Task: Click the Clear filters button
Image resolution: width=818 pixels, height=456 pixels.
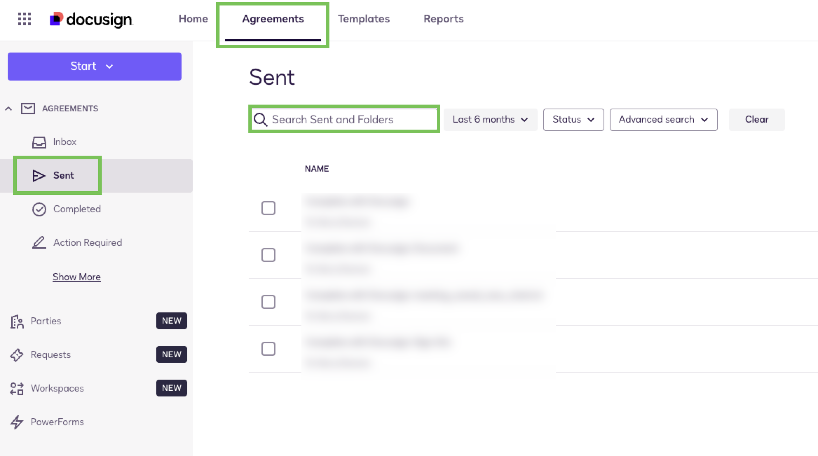Action: 757,120
